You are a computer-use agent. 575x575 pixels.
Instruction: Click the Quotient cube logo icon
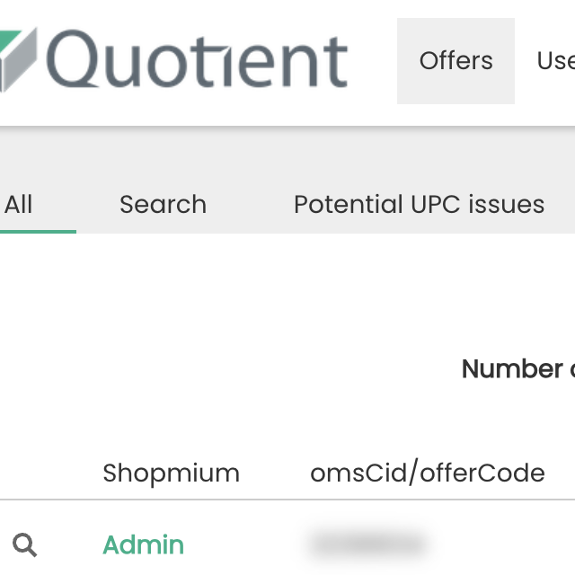18,60
